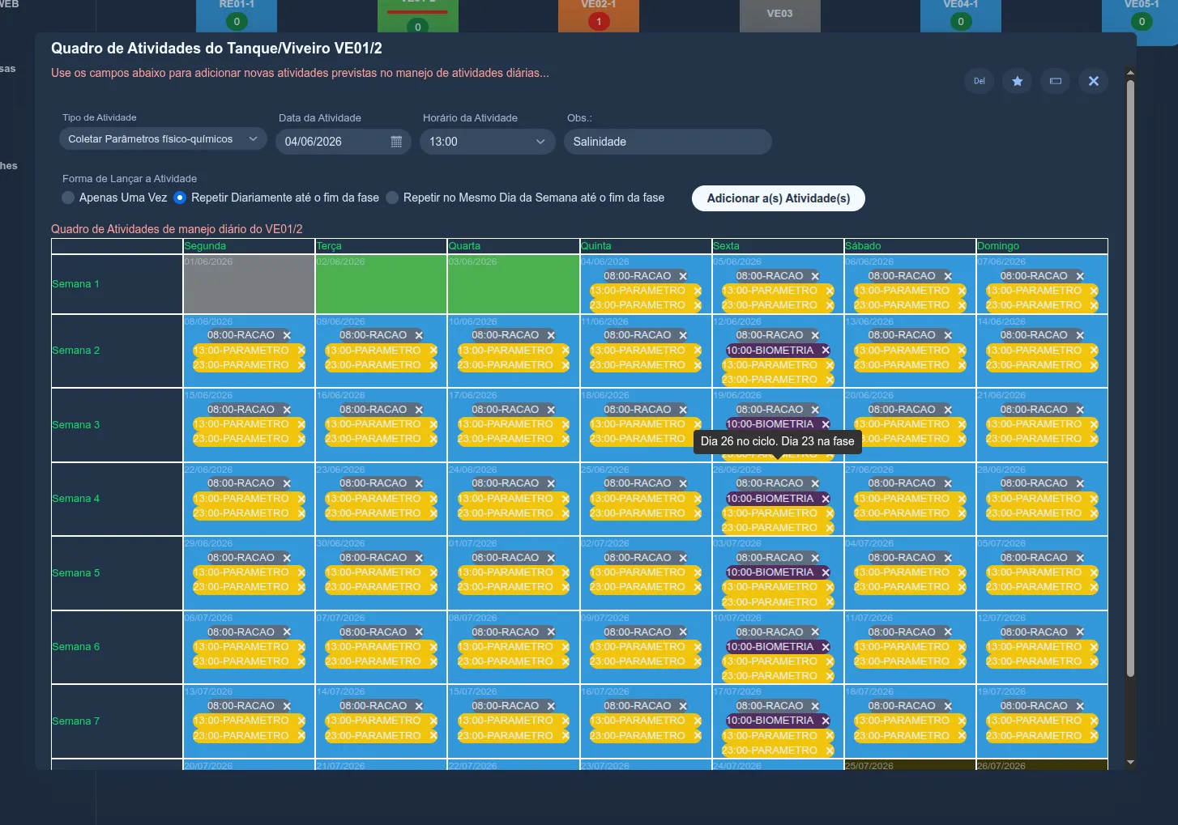The width and height of the screenshot is (1178, 825).
Task: Click the Data da Atividade date field
Action: tap(344, 142)
